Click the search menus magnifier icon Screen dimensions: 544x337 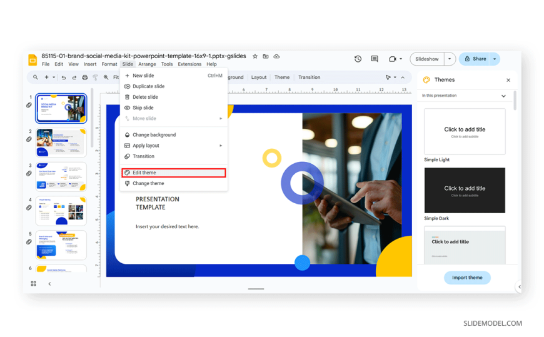pyautogui.click(x=36, y=77)
